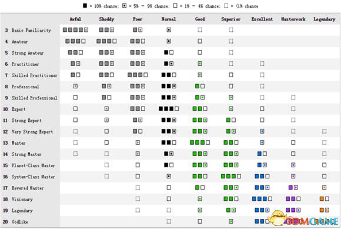
Task: Click the black Normal squares in Expert row
Action: click(x=169, y=109)
